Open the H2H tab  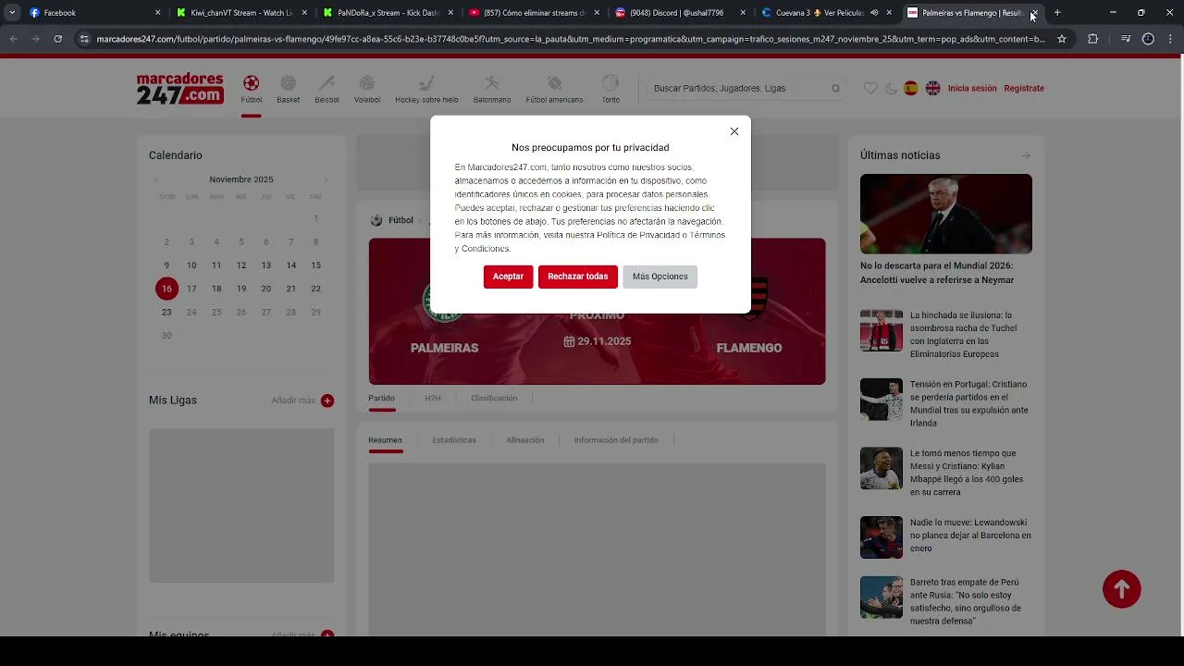pos(432,399)
